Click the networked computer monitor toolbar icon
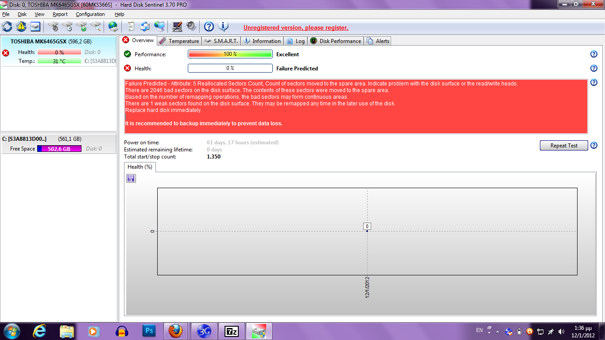Viewport: 605px width, 340px height. click(x=159, y=27)
